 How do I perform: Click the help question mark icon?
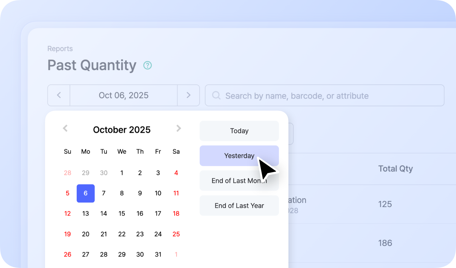tap(147, 65)
